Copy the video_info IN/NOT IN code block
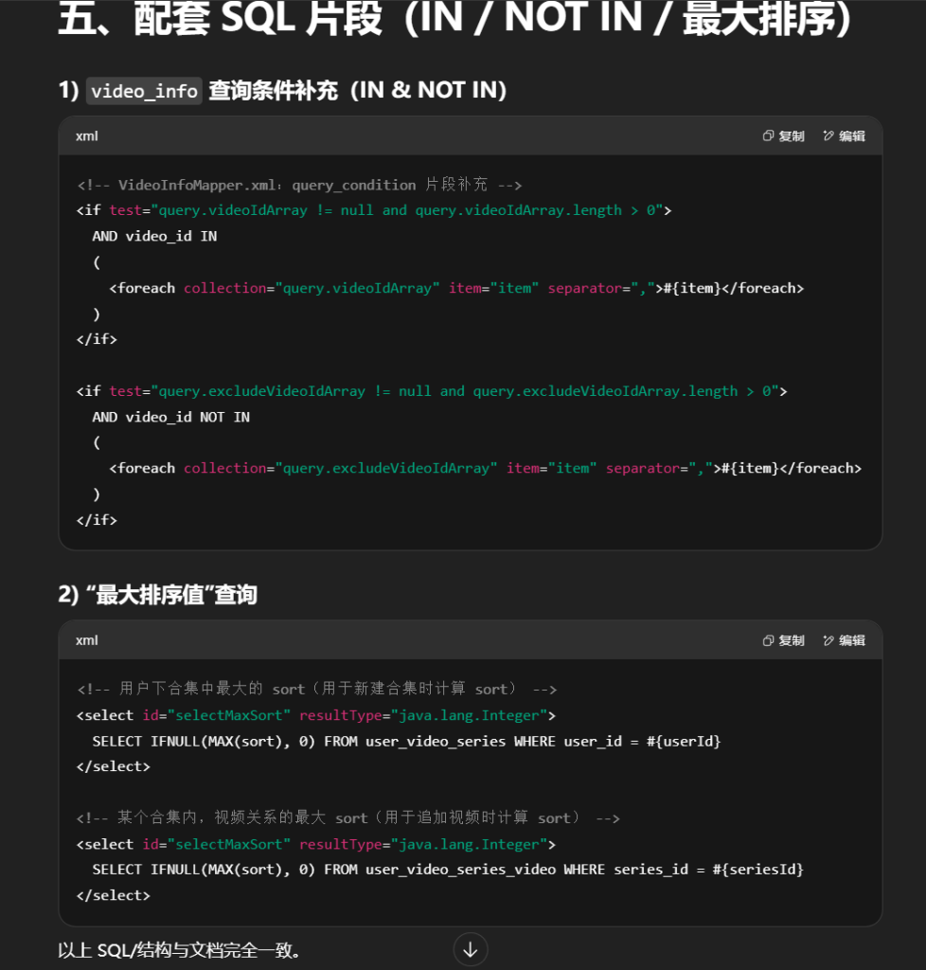 (783, 136)
